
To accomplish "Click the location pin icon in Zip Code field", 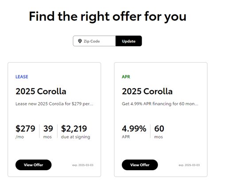I will (x=80, y=41).
